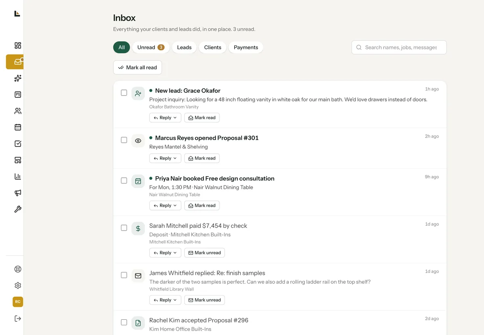Click the RC user avatar
The image size is (484, 335).
pos(18,302)
